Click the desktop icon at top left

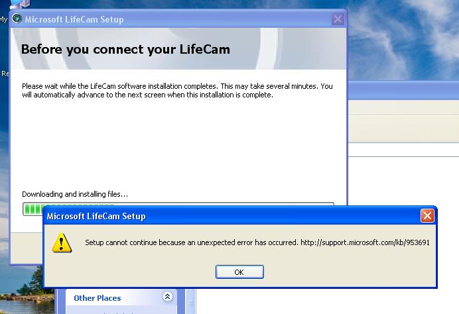(x=20, y=4)
